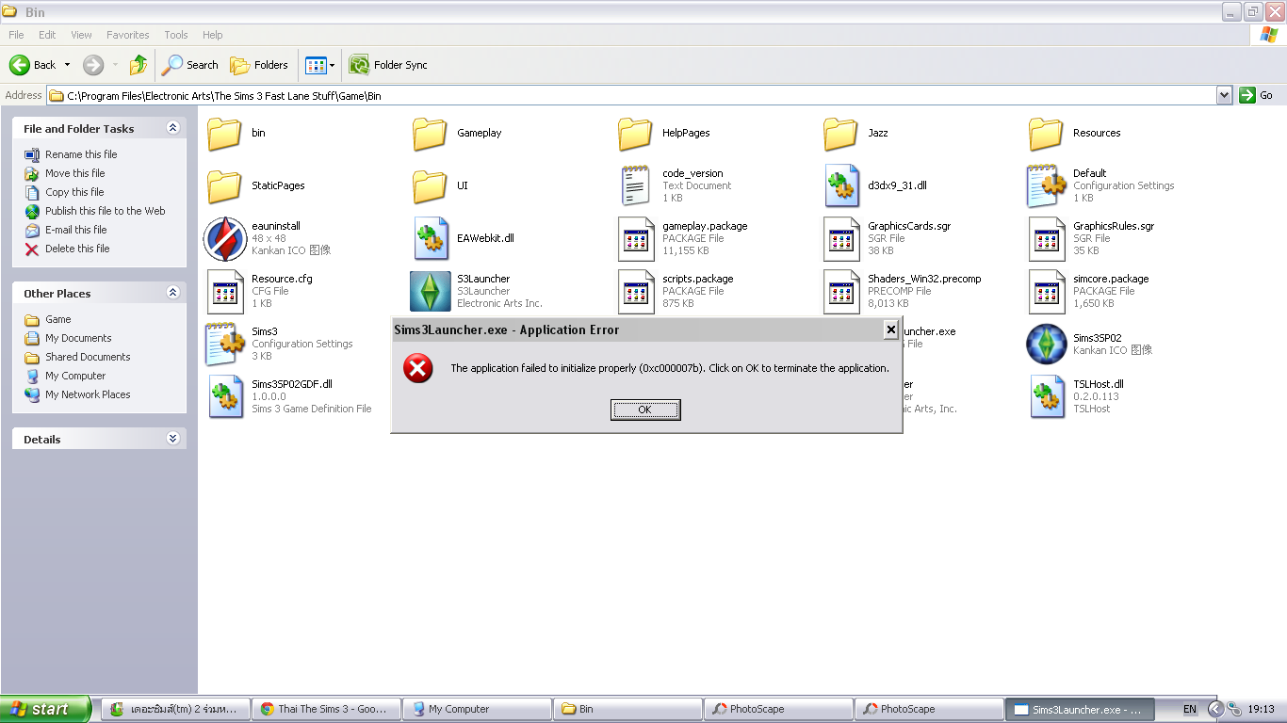Click the EN language indicator in taskbar
The height and width of the screenshot is (723, 1287).
(x=1190, y=709)
